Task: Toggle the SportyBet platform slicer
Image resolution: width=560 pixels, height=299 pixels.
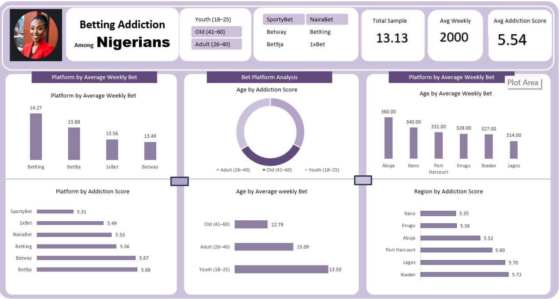Action: pyautogui.click(x=283, y=20)
